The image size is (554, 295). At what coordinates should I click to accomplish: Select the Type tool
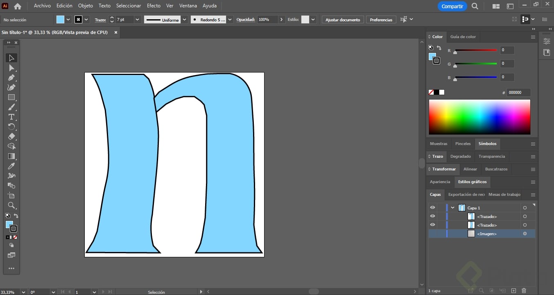click(11, 117)
